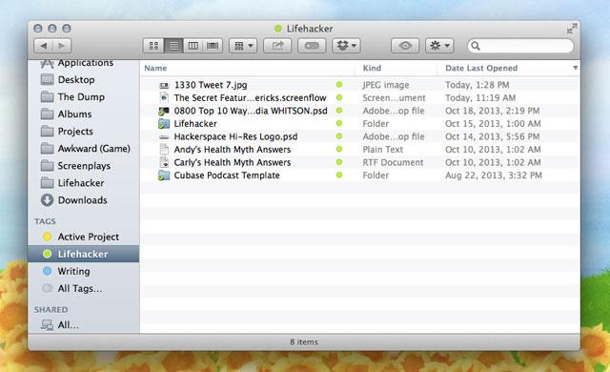Click the search magnifier icon

(476, 46)
